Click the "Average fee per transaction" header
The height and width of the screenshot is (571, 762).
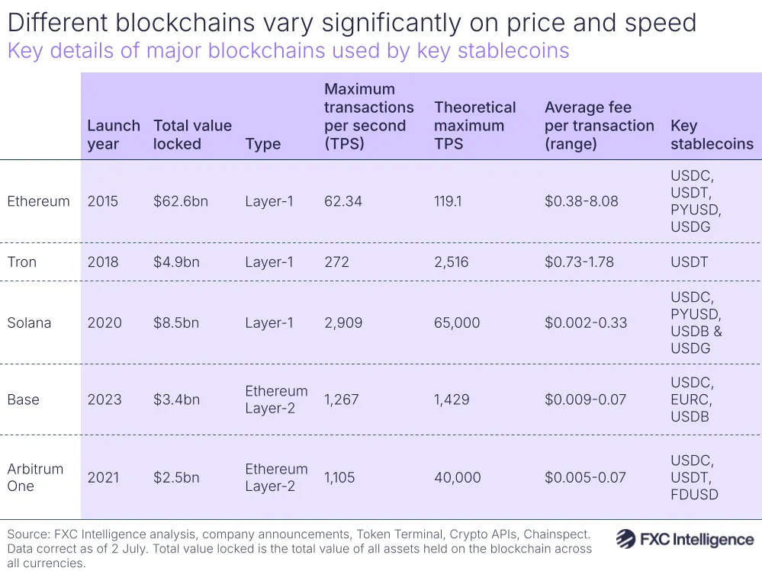point(600,126)
